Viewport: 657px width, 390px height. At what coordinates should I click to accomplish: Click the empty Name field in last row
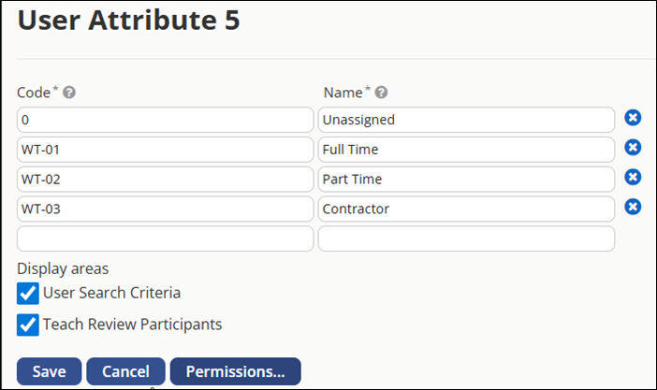466,238
